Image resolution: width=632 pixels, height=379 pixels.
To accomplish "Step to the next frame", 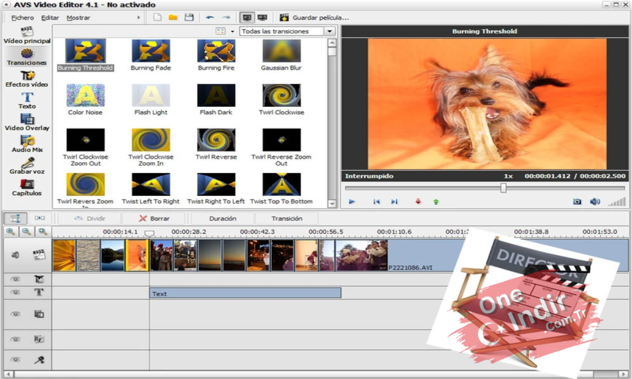I will [x=394, y=202].
